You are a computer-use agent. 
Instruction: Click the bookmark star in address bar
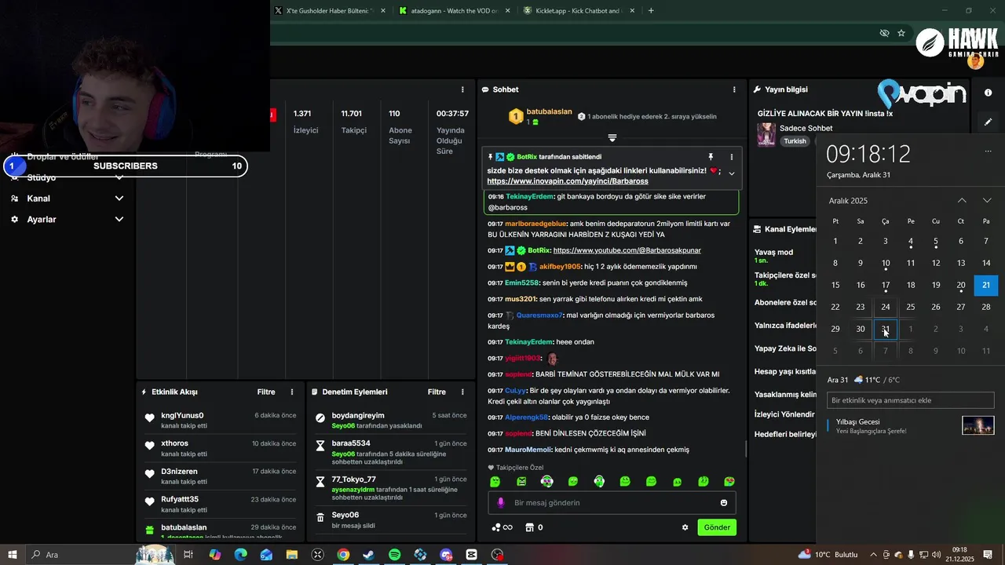901,33
